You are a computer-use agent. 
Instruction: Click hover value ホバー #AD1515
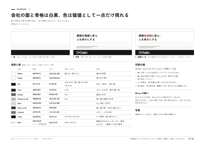40,124
